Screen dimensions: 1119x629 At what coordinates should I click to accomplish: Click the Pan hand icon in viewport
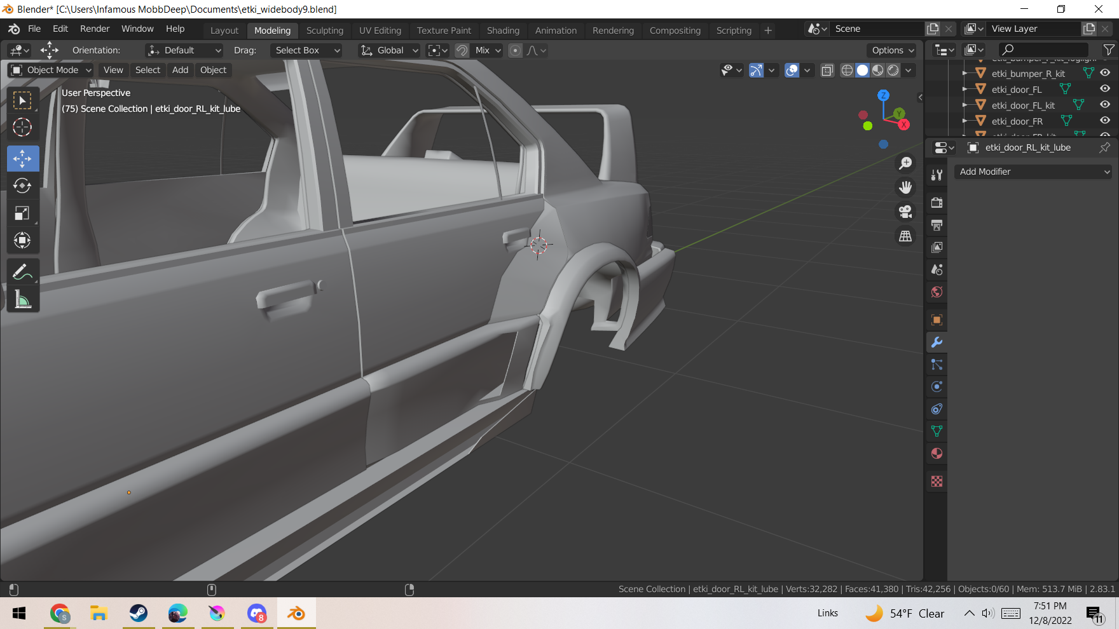pos(905,187)
